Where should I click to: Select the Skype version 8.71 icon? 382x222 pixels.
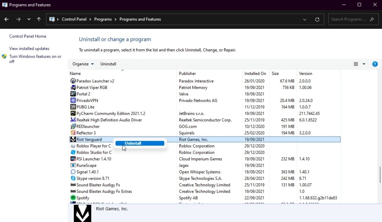pos(73,178)
